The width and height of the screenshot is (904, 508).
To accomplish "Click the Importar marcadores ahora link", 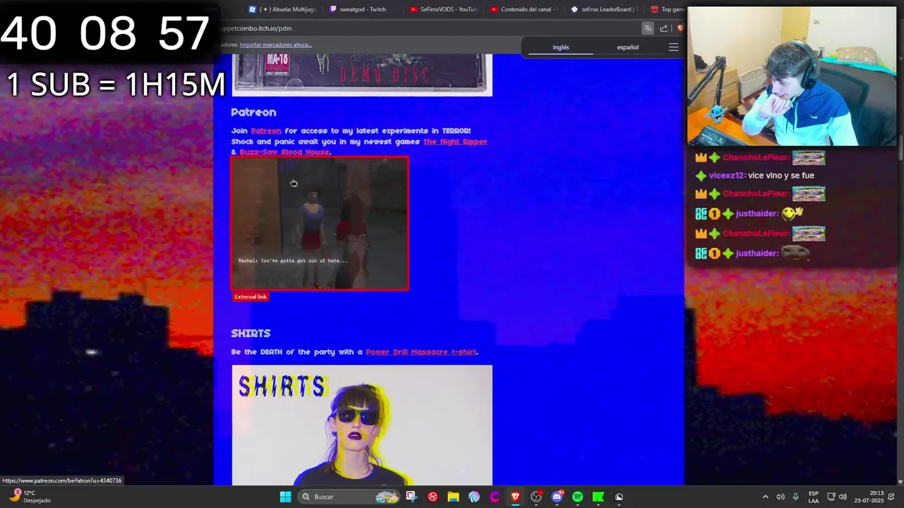I will 275,45.
